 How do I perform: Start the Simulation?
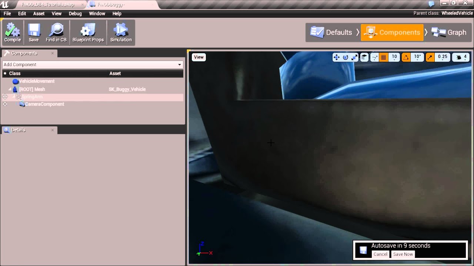[x=121, y=32]
